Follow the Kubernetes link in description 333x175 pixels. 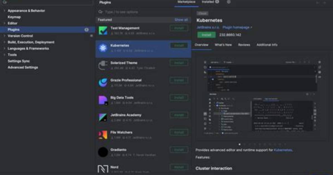pos(283,150)
